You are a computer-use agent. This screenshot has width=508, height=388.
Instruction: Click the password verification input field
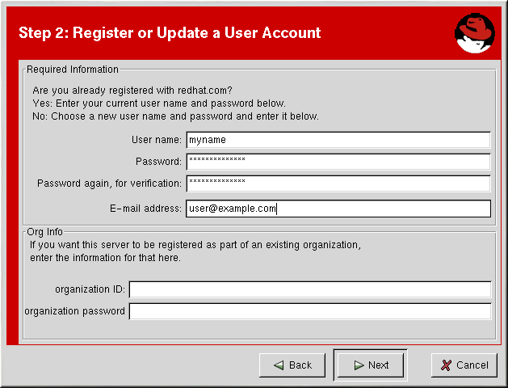[x=338, y=183]
